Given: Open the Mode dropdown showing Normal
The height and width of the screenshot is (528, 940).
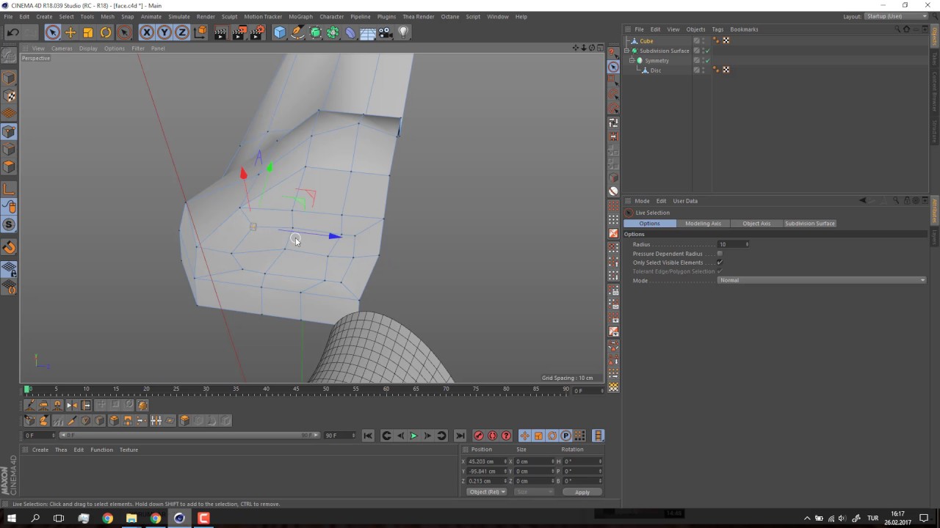Looking at the screenshot, I should 822,280.
